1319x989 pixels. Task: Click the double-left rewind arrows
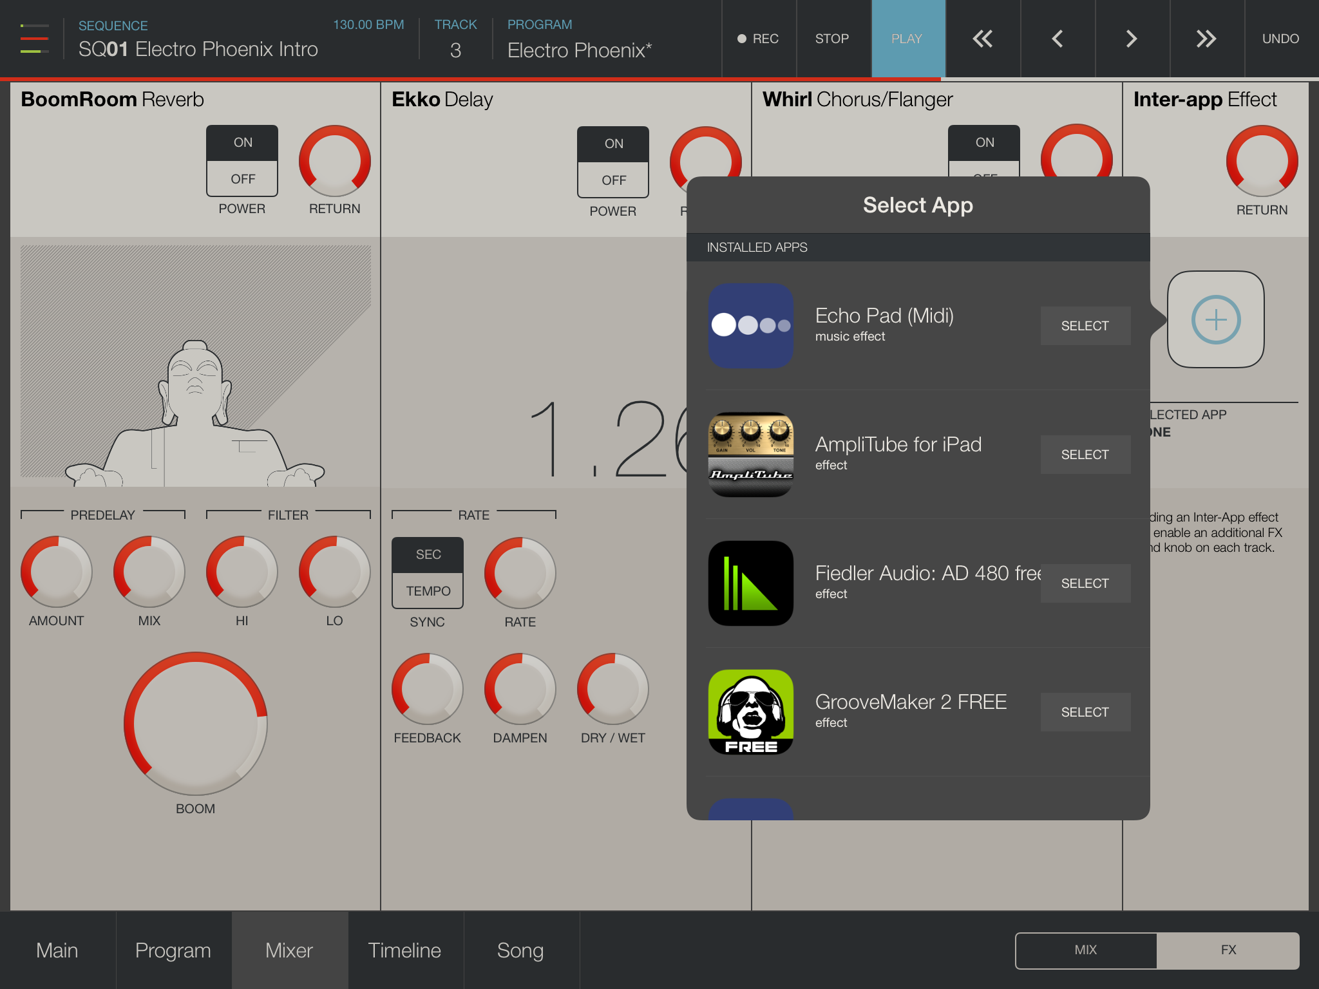[983, 39]
